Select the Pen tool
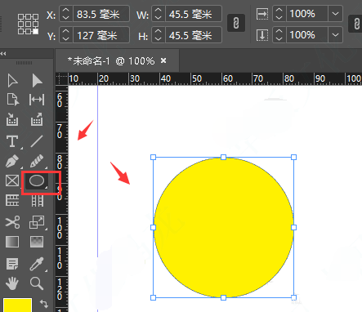Viewport: 362px width, 312px height. tap(12, 161)
